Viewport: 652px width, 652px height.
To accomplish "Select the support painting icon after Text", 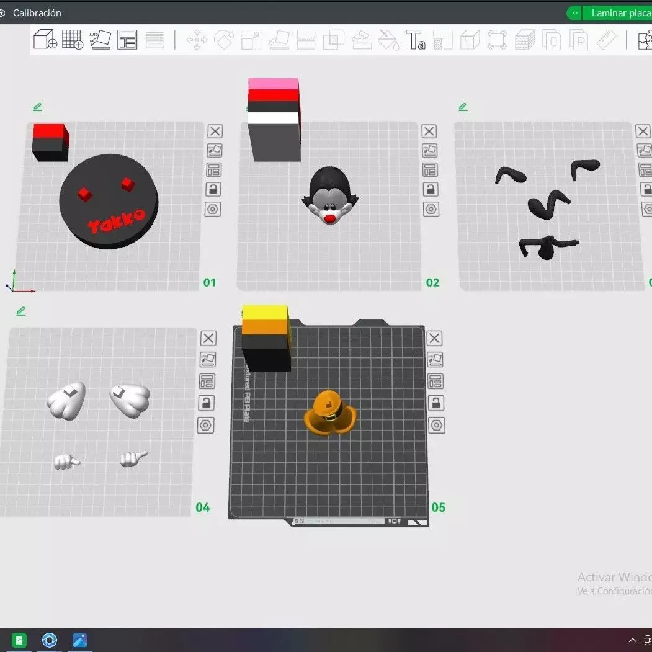I will click(x=443, y=40).
